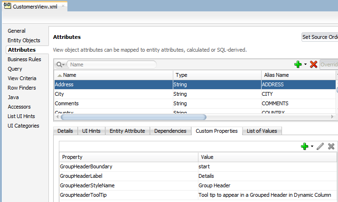Click the Name search input field
This screenshot has width=338, height=202.
tap(112, 64)
